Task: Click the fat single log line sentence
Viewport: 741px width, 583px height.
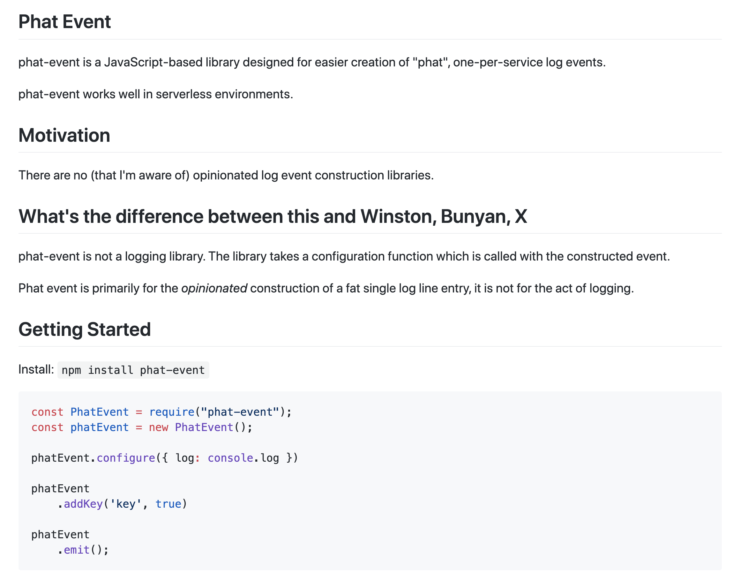Action: pyautogui.click(x=326, y=288)
